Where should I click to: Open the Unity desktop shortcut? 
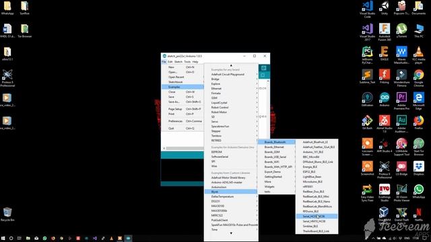tap(385, 7)
